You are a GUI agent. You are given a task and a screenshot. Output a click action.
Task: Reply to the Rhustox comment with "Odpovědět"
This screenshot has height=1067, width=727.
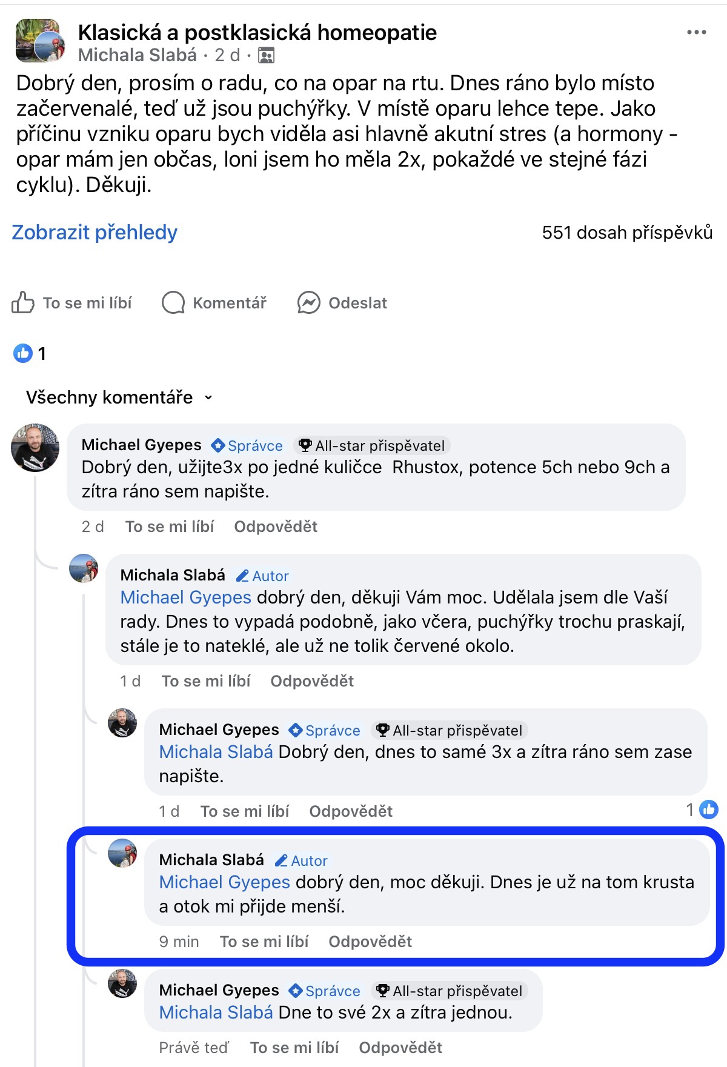[x=276, y=527]
